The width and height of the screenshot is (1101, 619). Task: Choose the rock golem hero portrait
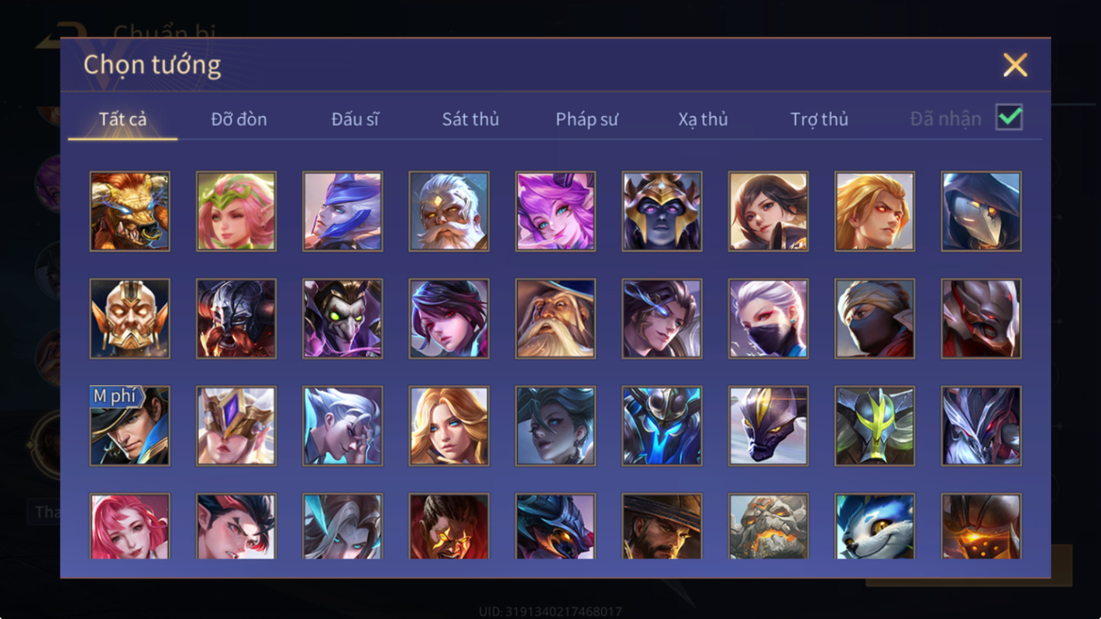tap(768, 526)
